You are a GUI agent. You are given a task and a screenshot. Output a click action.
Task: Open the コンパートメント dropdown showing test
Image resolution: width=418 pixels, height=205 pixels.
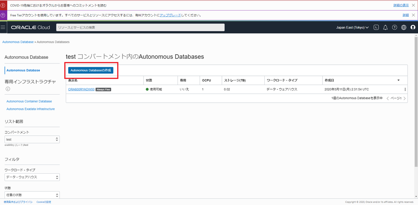tap(32, 139)
